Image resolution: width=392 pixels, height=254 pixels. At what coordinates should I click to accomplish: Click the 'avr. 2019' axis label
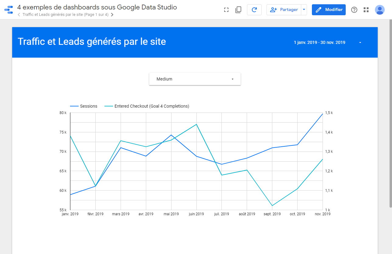[x=146, y=214]
